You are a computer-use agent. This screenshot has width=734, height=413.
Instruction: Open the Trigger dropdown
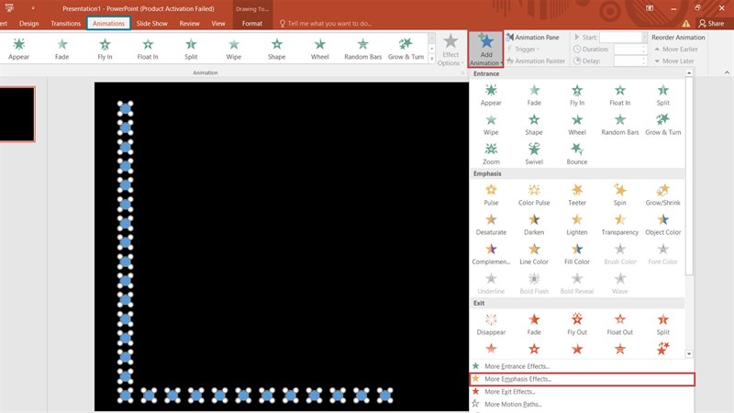tap(523, 50)
